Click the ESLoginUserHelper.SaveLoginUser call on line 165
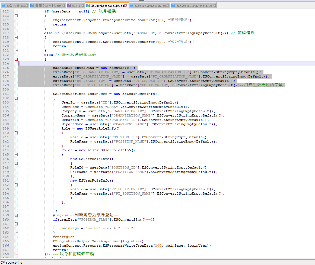 [100, 241]
